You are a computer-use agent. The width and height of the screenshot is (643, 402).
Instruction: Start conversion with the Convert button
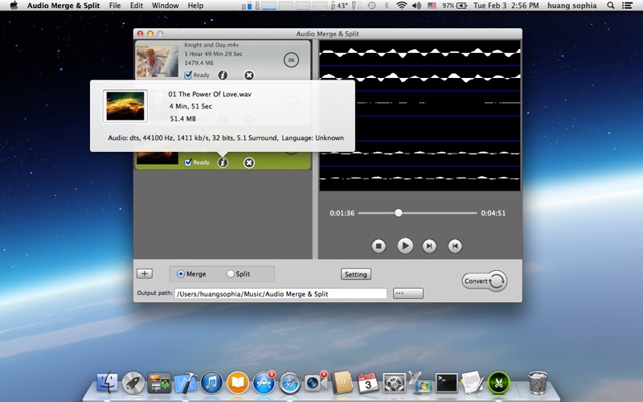coord(484,281)
